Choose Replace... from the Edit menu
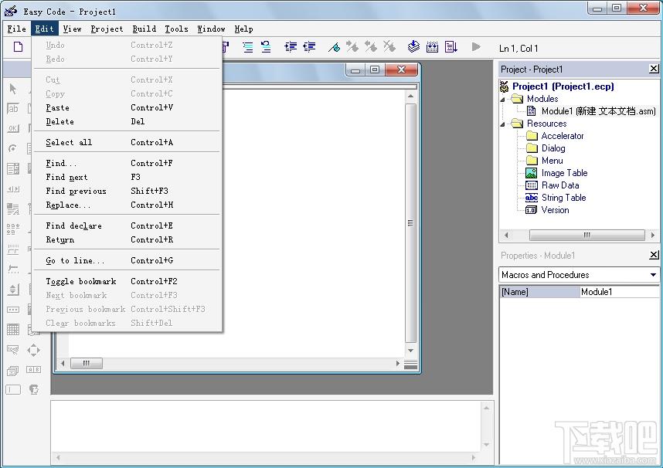 point(127,205)
